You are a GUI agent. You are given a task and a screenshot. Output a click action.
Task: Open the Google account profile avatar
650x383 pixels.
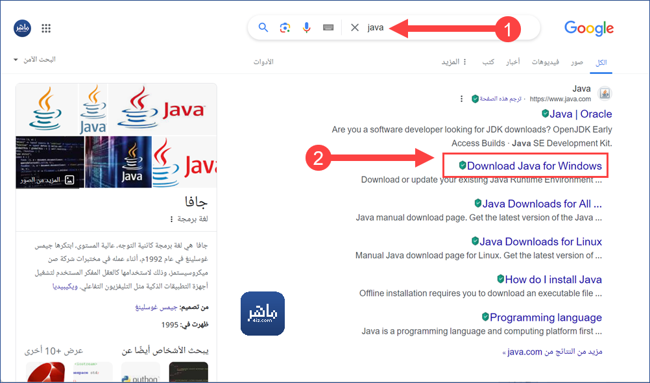pos(23,28)
